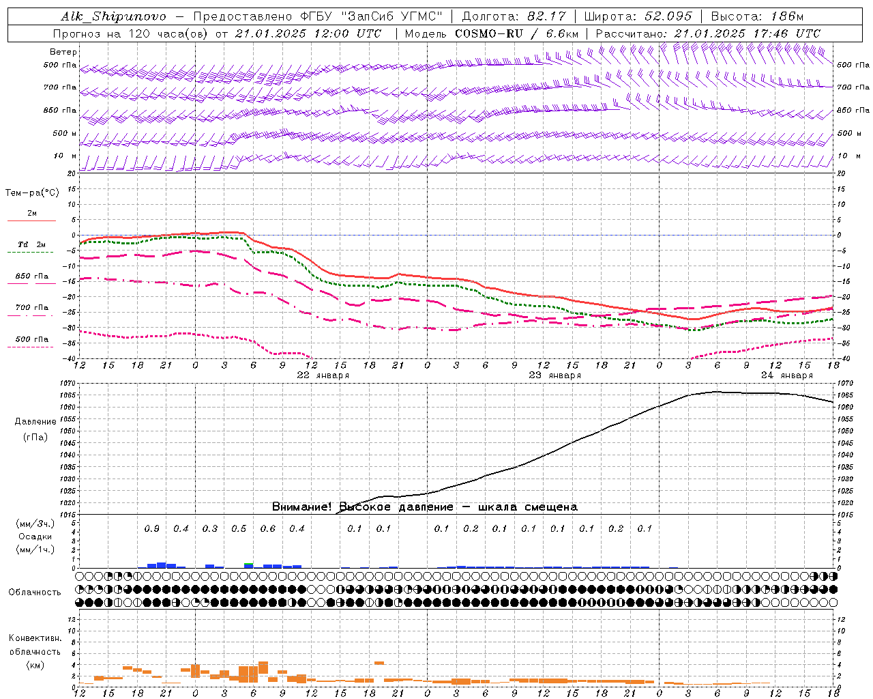The height and width of the screenshot is (699, 873).
Task: Click the 'Давление' pressure label
Action: tap(35, 422)
